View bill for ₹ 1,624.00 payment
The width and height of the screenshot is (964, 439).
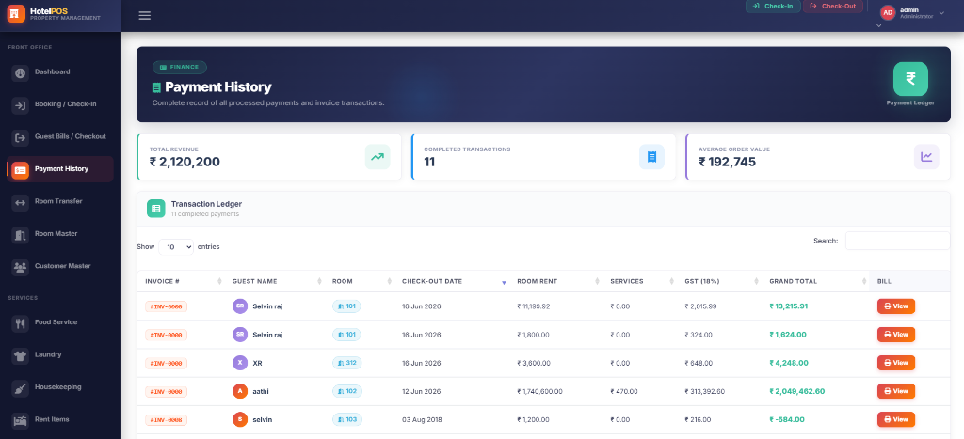point(896,335)
